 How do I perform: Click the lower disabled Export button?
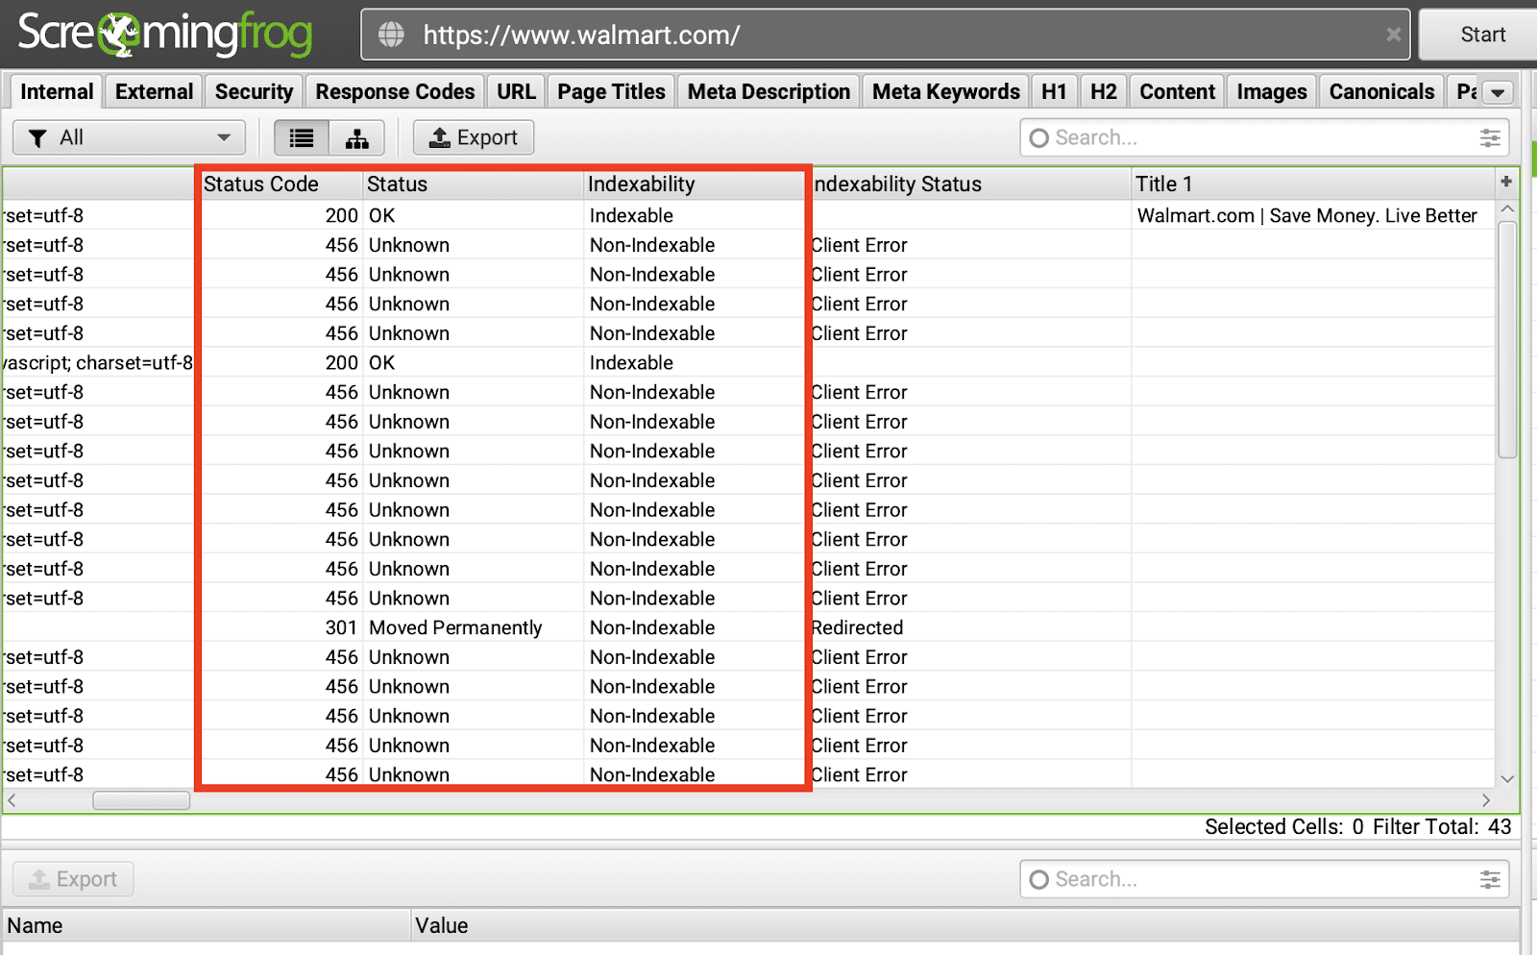click(73, 879)
